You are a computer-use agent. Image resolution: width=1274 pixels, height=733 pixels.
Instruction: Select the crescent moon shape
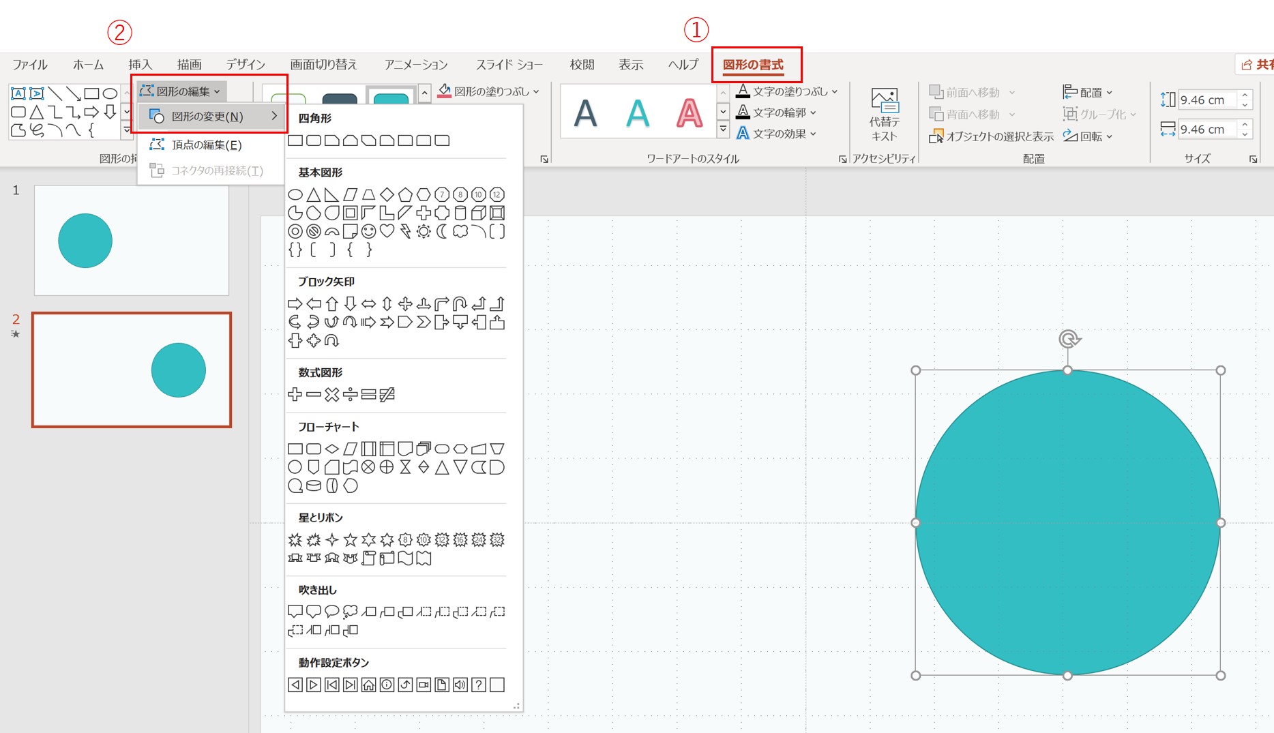click(442, 231)
